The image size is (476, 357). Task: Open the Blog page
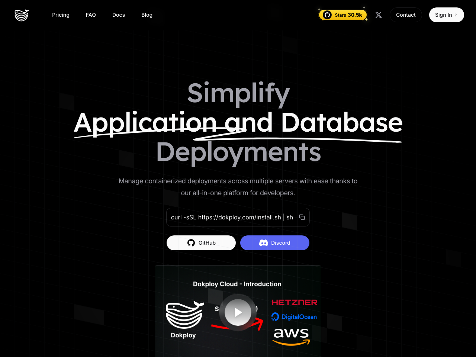[x=147, y=15]
